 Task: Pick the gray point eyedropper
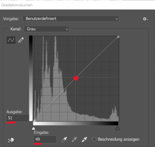[74, 140]
